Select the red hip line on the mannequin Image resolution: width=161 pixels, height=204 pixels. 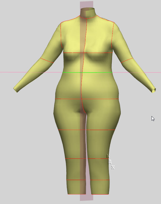tap(87, 99)
